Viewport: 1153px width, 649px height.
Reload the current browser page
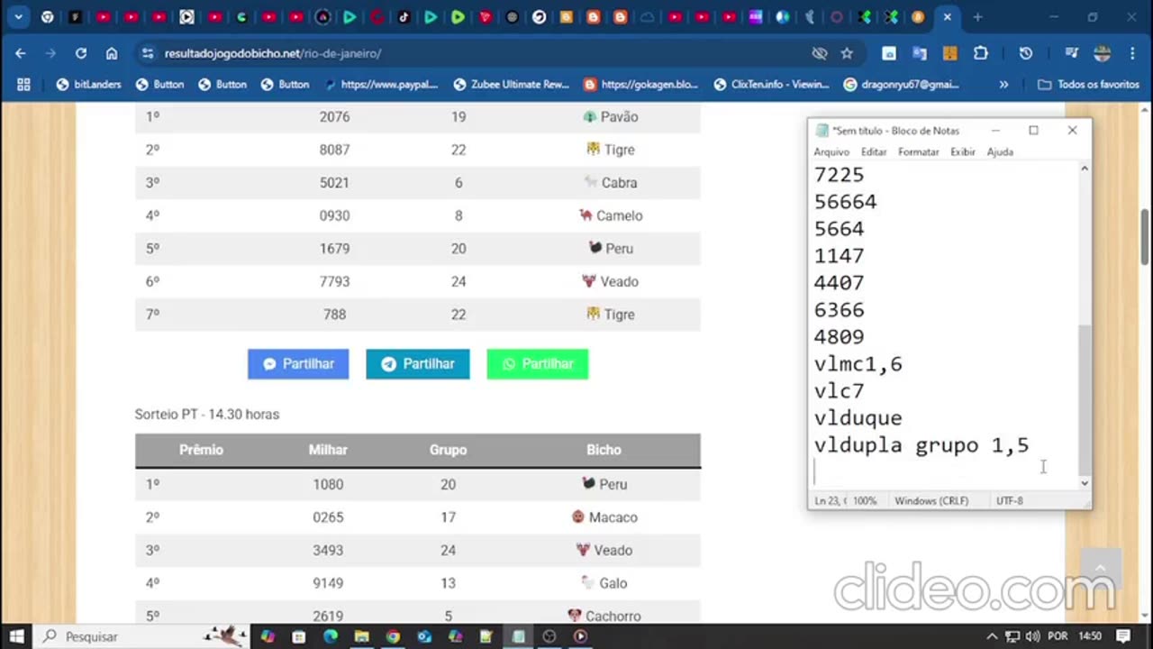point(81,53)
